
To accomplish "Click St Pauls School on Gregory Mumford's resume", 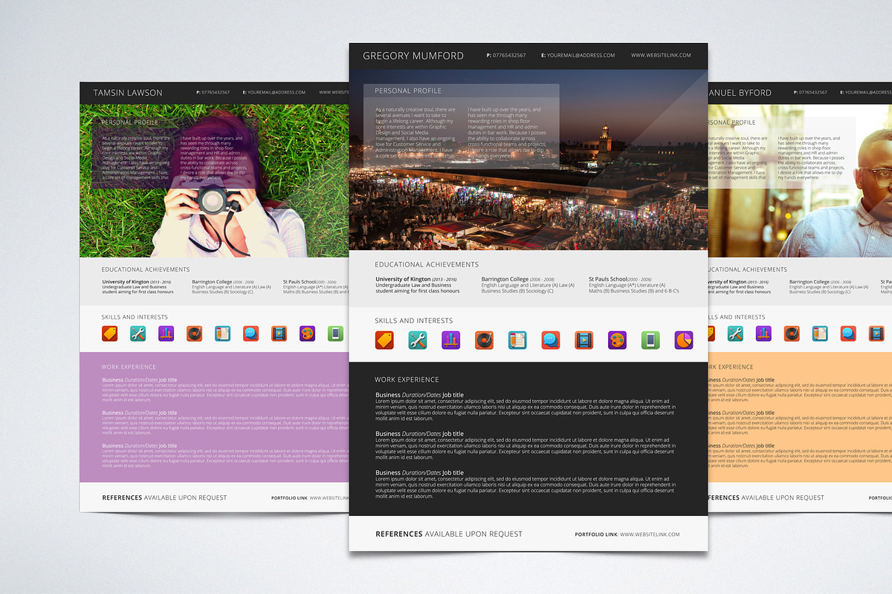I will pyautogui.click(x=608, y=279).
